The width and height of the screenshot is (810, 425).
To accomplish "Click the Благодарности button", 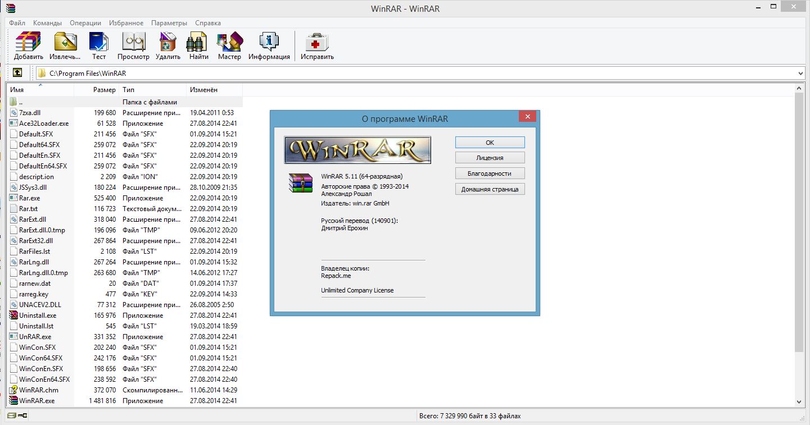I will [490, 173].
